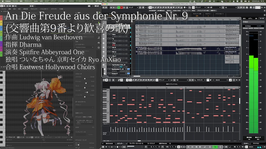
Task: Select the Erase tool in project toolbar
Action: (158, 8)
